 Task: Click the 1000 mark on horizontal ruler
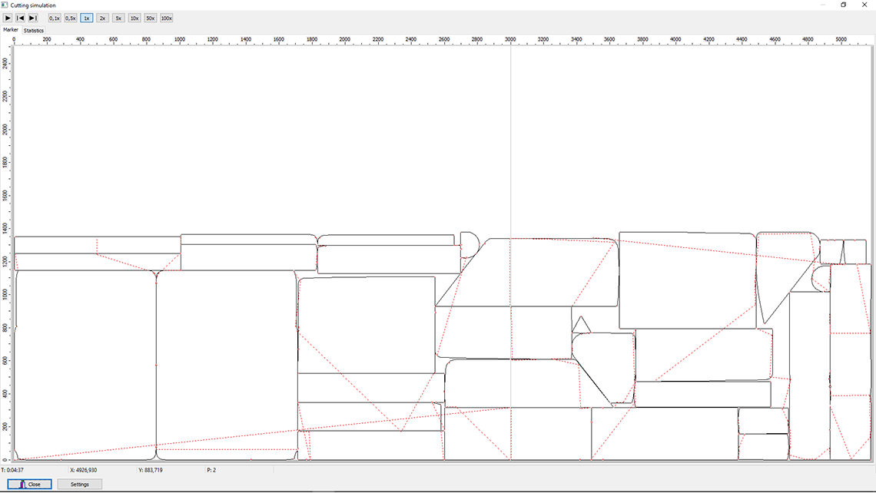[x=179, y=39]
